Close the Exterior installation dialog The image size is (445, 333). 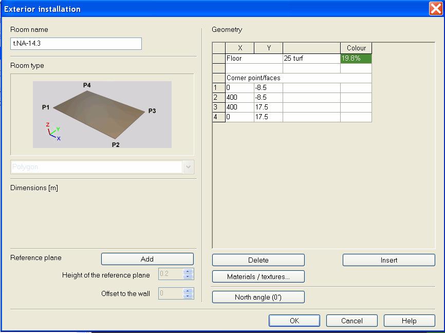tap(436, 9)
